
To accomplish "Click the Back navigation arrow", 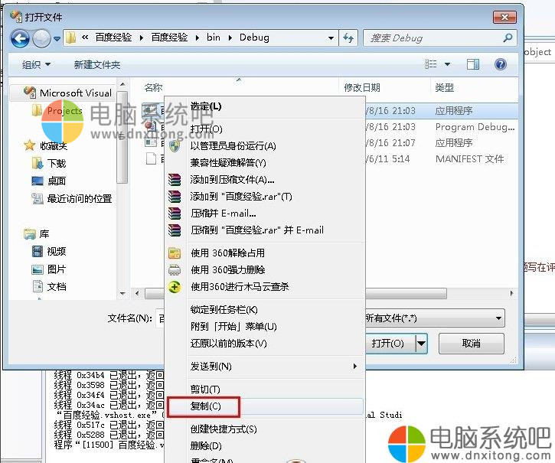I will (x=20, y=38).
